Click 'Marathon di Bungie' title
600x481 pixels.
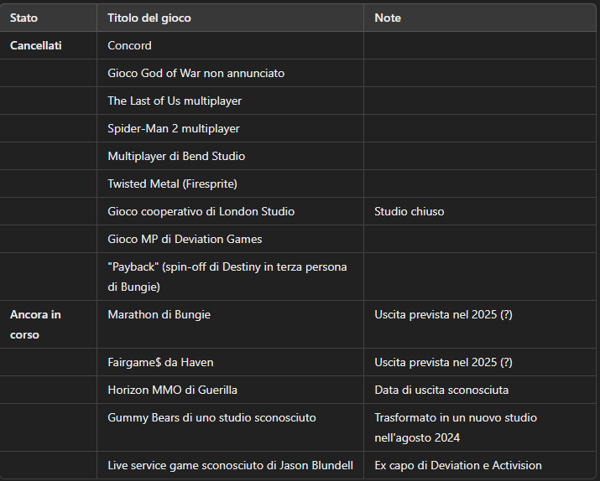tap(159, 314)
